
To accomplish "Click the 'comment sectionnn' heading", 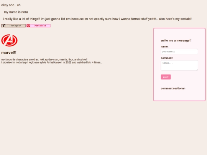I will 173,88.
